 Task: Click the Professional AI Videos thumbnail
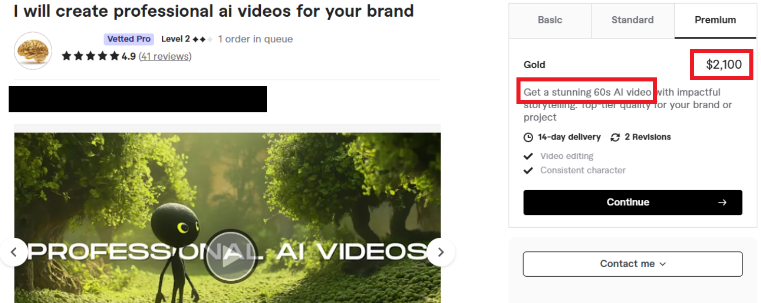pos(227,218)
